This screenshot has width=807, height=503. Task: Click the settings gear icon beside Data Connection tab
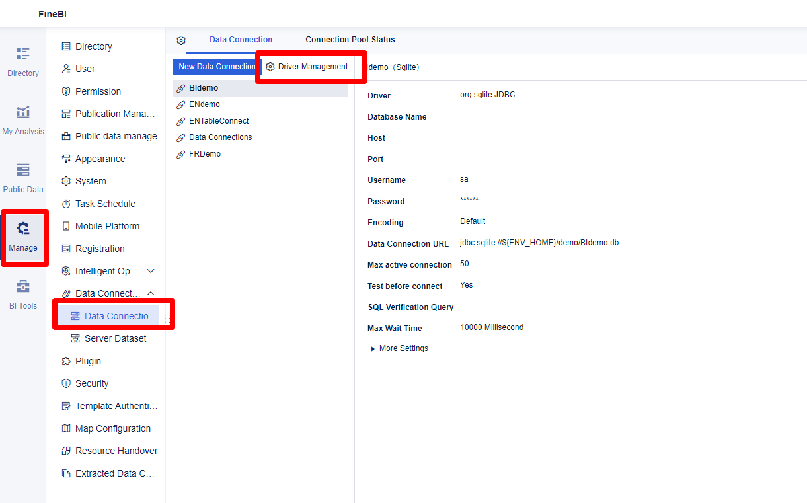tap(181, 40)
